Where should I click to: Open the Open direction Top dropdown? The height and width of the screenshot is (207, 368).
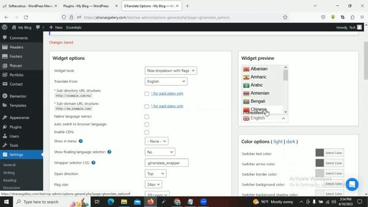point(156,174)
